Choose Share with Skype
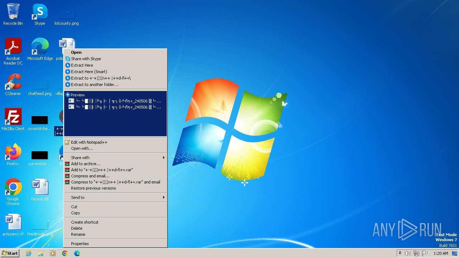The height and width of the screenshot is (258, 459). click(115, 59)
